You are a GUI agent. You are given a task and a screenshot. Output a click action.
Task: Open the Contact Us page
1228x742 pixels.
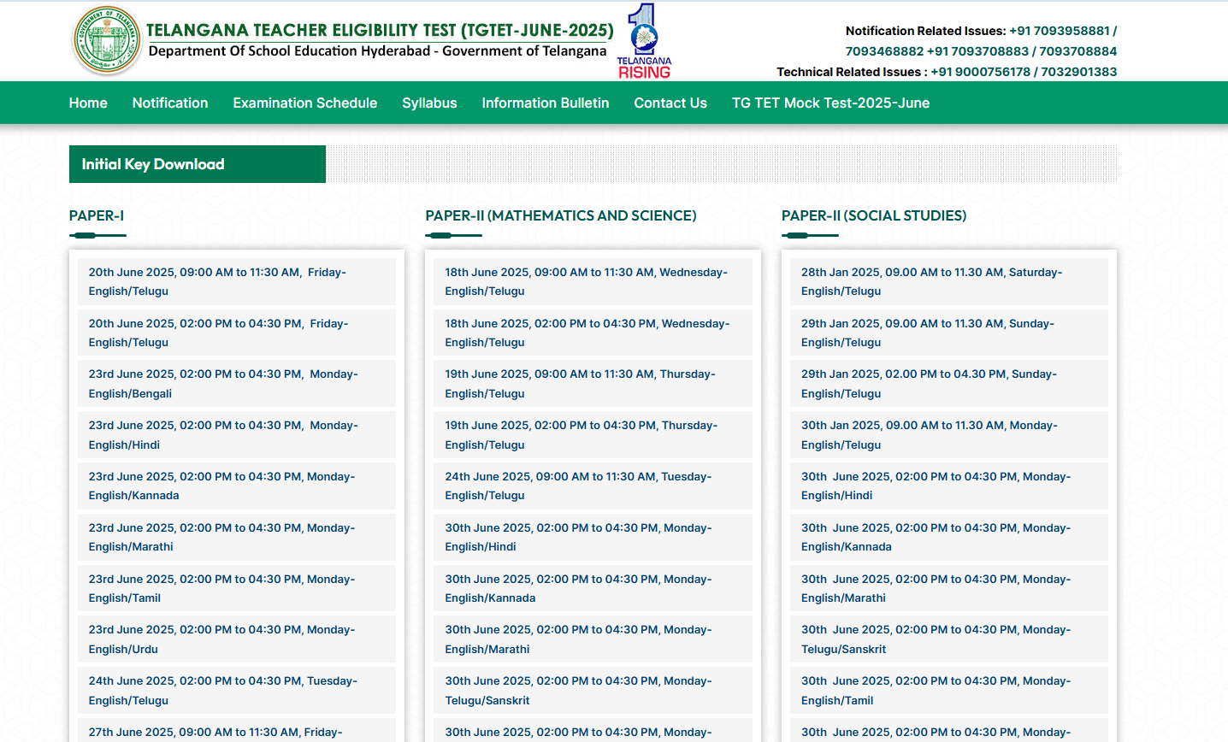click(670, 103)
